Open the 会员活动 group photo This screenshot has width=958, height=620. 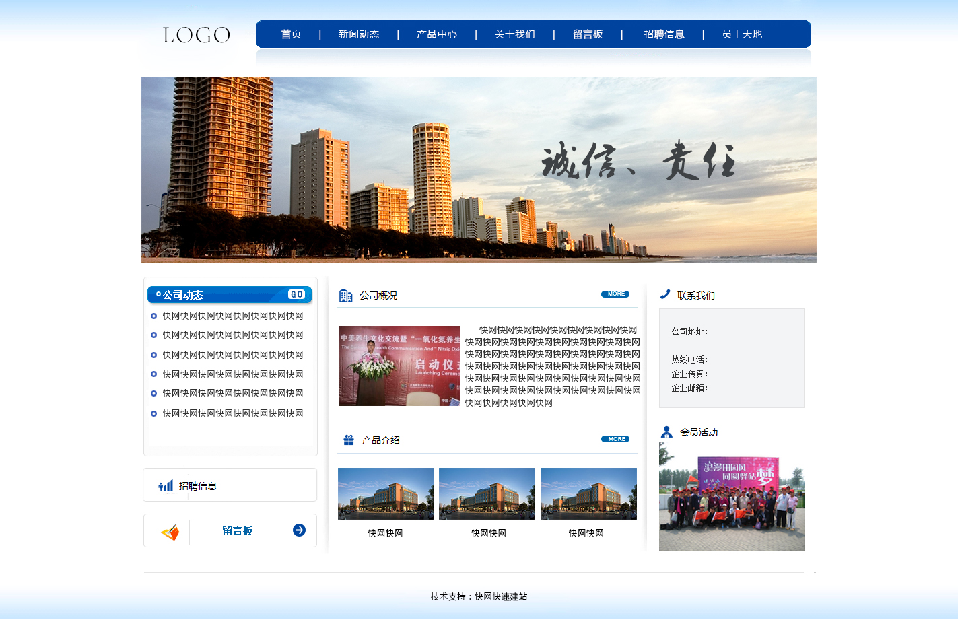click(732, 498)
